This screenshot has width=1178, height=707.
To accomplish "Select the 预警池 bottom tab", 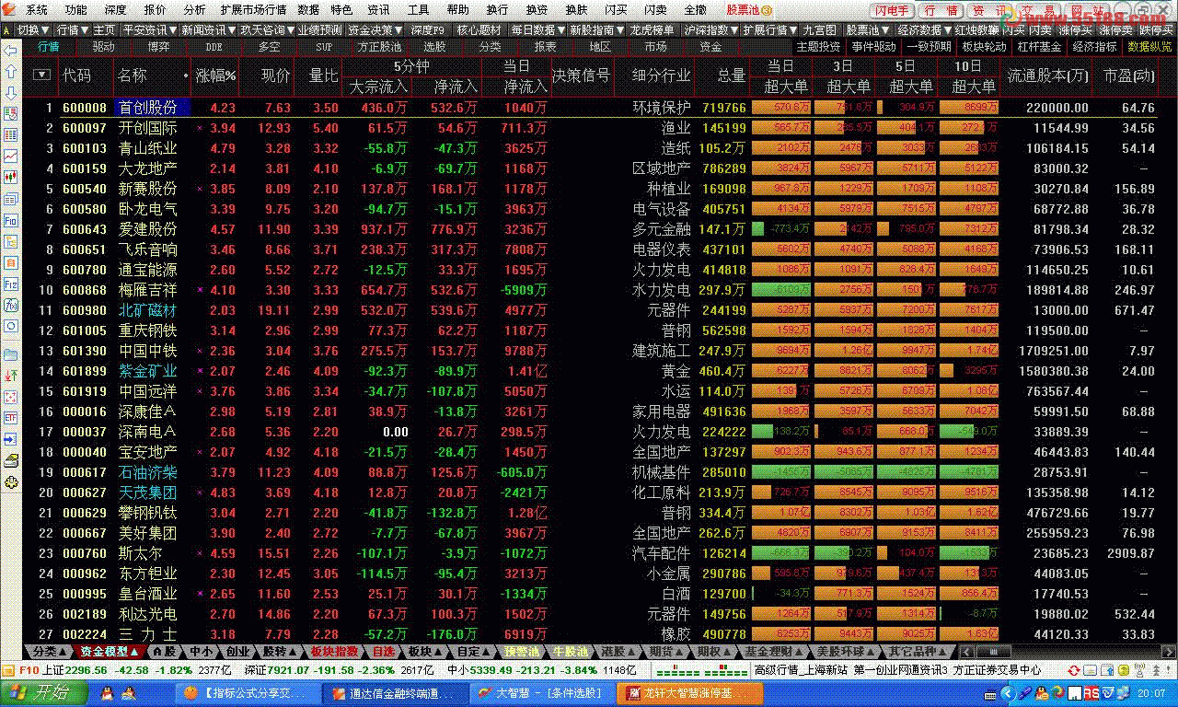I will (x=523, y=651).
